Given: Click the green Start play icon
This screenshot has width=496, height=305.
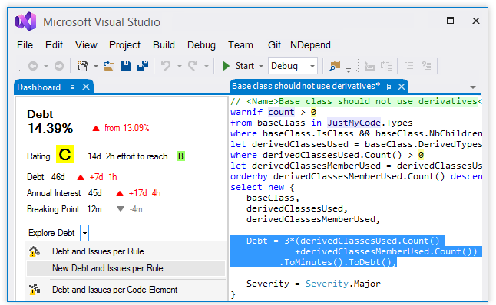Looking at the screenshot, I should point(226,66).
